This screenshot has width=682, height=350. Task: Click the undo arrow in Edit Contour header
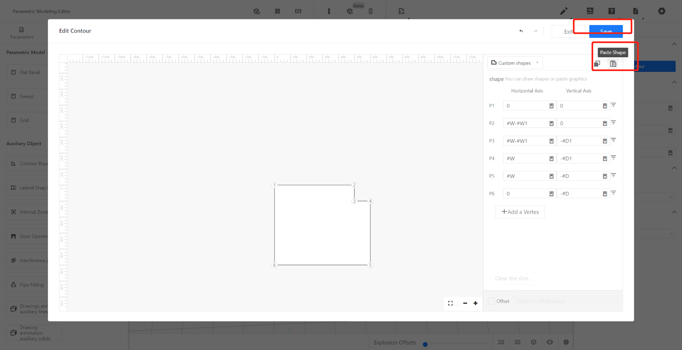pyautogui.click(x=521, y=31)
